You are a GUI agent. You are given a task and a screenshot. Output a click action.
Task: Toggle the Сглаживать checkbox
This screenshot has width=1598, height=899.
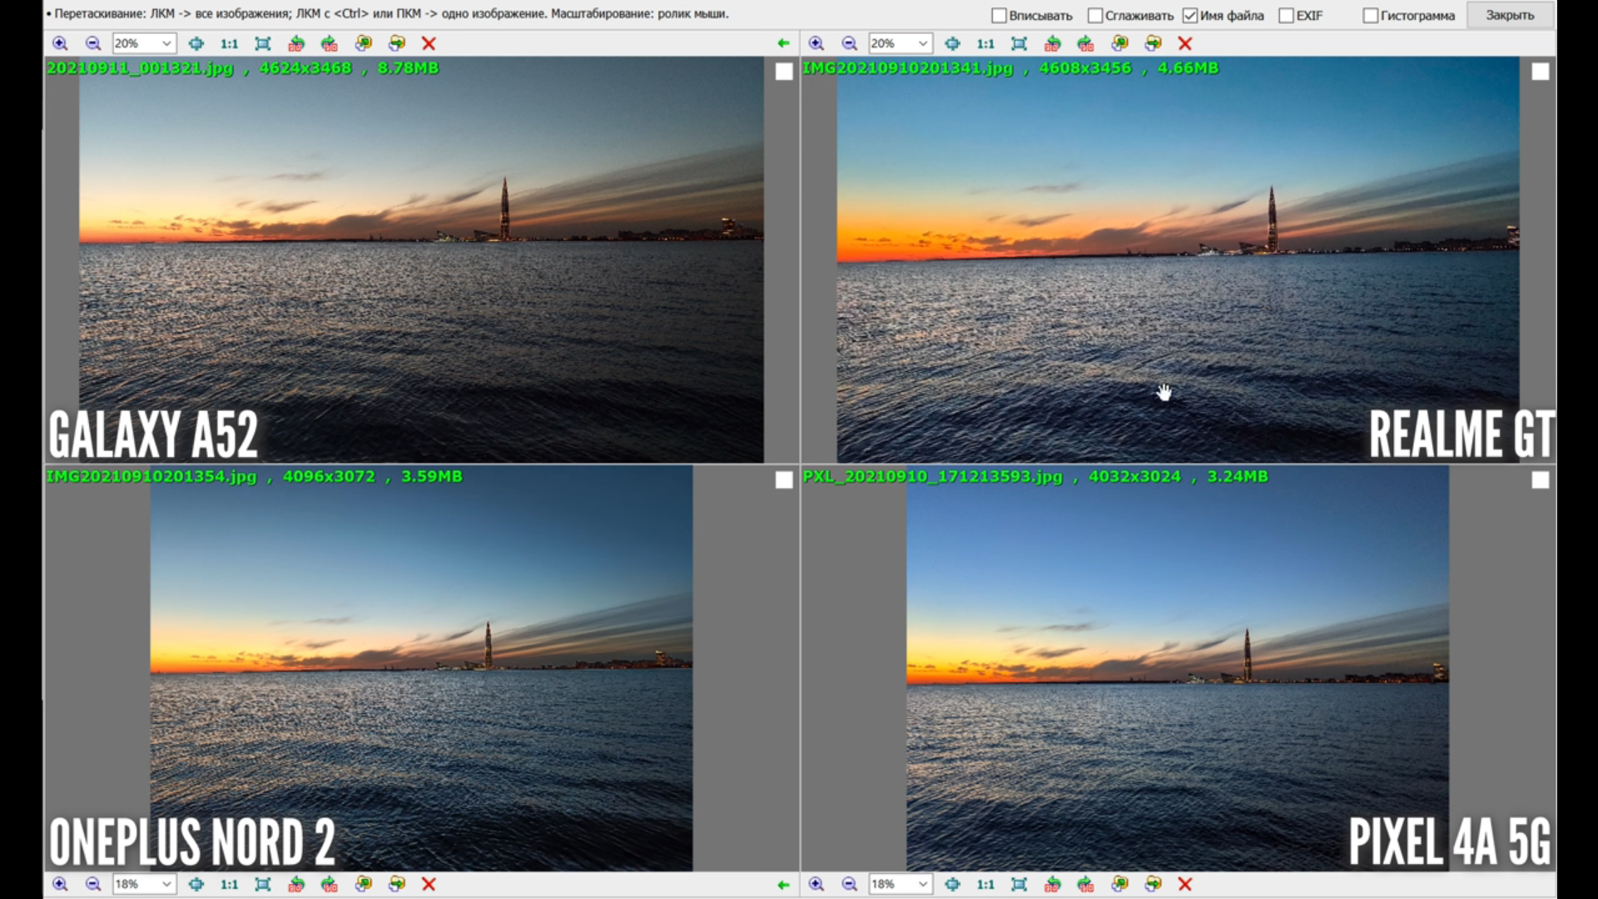coord(1095,16)
